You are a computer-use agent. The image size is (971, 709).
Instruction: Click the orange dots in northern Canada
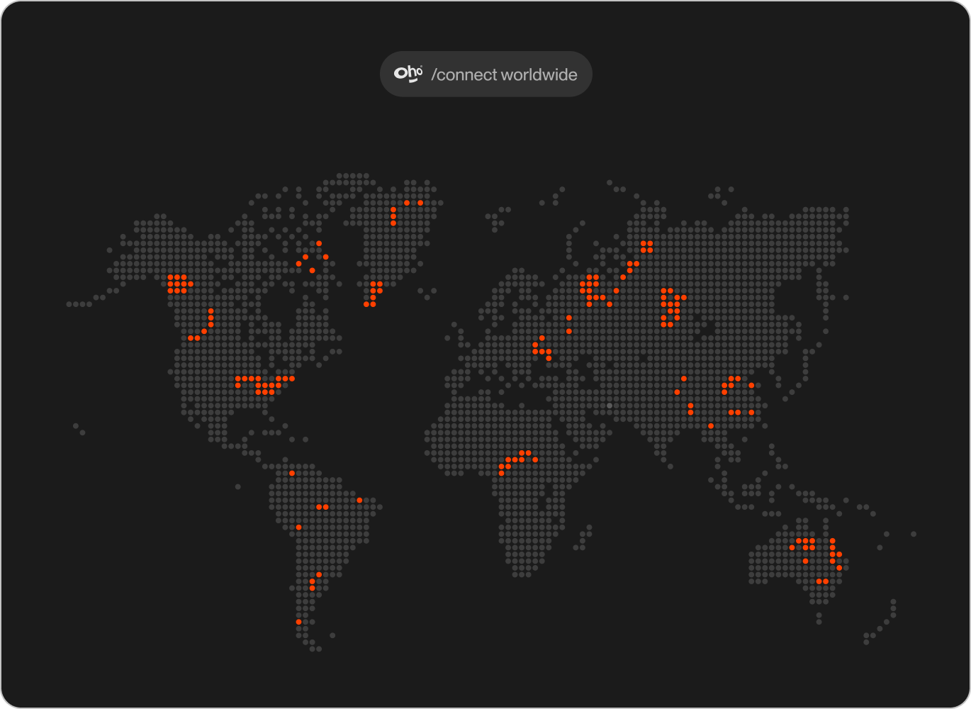click(313, 257)
